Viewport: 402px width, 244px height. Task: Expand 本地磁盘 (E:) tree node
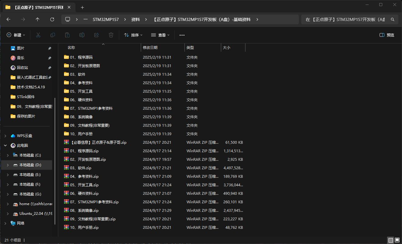pyautogui.click(x=8, y=175)
